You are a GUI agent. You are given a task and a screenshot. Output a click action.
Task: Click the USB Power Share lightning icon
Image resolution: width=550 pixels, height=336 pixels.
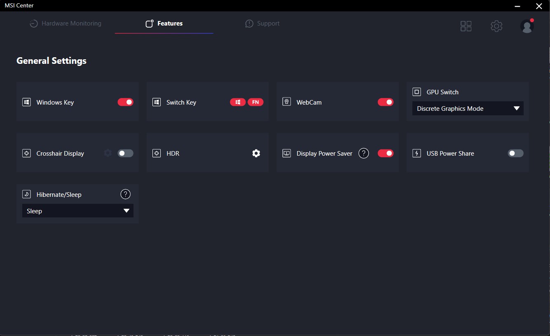tap(417, 154)
